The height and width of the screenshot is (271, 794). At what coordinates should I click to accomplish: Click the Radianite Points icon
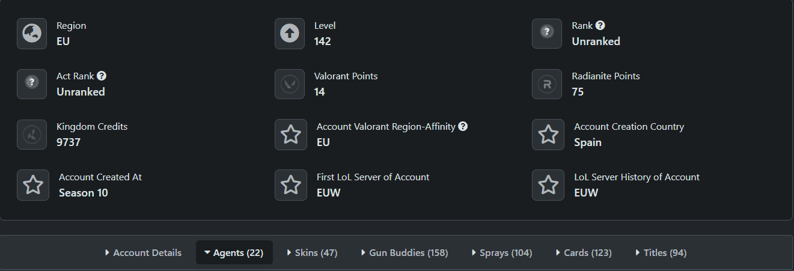pyautogui.click(x=547, y=84)
